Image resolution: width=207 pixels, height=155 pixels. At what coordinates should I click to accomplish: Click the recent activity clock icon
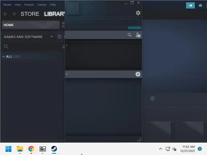pos(59,37)
